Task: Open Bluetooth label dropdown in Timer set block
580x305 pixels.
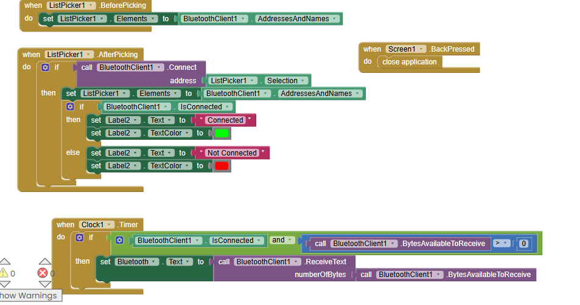Action: [x=137, y=262]
